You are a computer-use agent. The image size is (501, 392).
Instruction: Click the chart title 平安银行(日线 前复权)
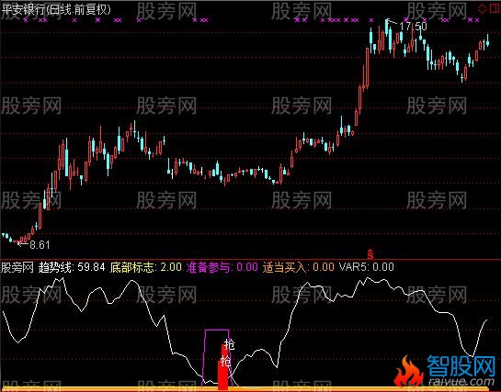56,10
